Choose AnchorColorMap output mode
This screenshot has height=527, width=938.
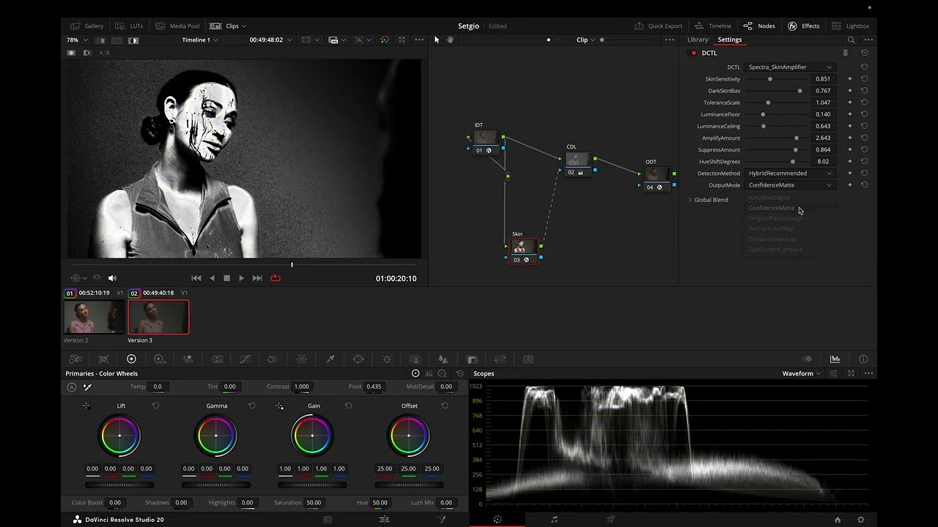click(x=771, y=229)
